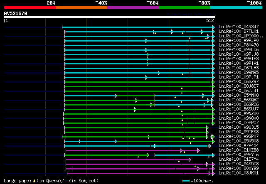Select the UniRef100_B9HTF3 label
Viewport: 266px width, 184px height.
coord(239,59)
